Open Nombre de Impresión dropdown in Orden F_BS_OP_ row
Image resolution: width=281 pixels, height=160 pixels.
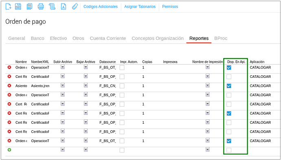208,94
